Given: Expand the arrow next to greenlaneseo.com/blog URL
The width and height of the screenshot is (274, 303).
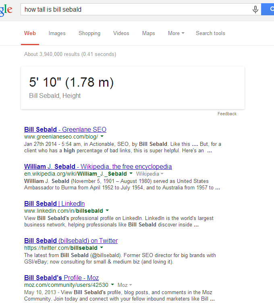Looking at the screenshot, I should [102, 137].
